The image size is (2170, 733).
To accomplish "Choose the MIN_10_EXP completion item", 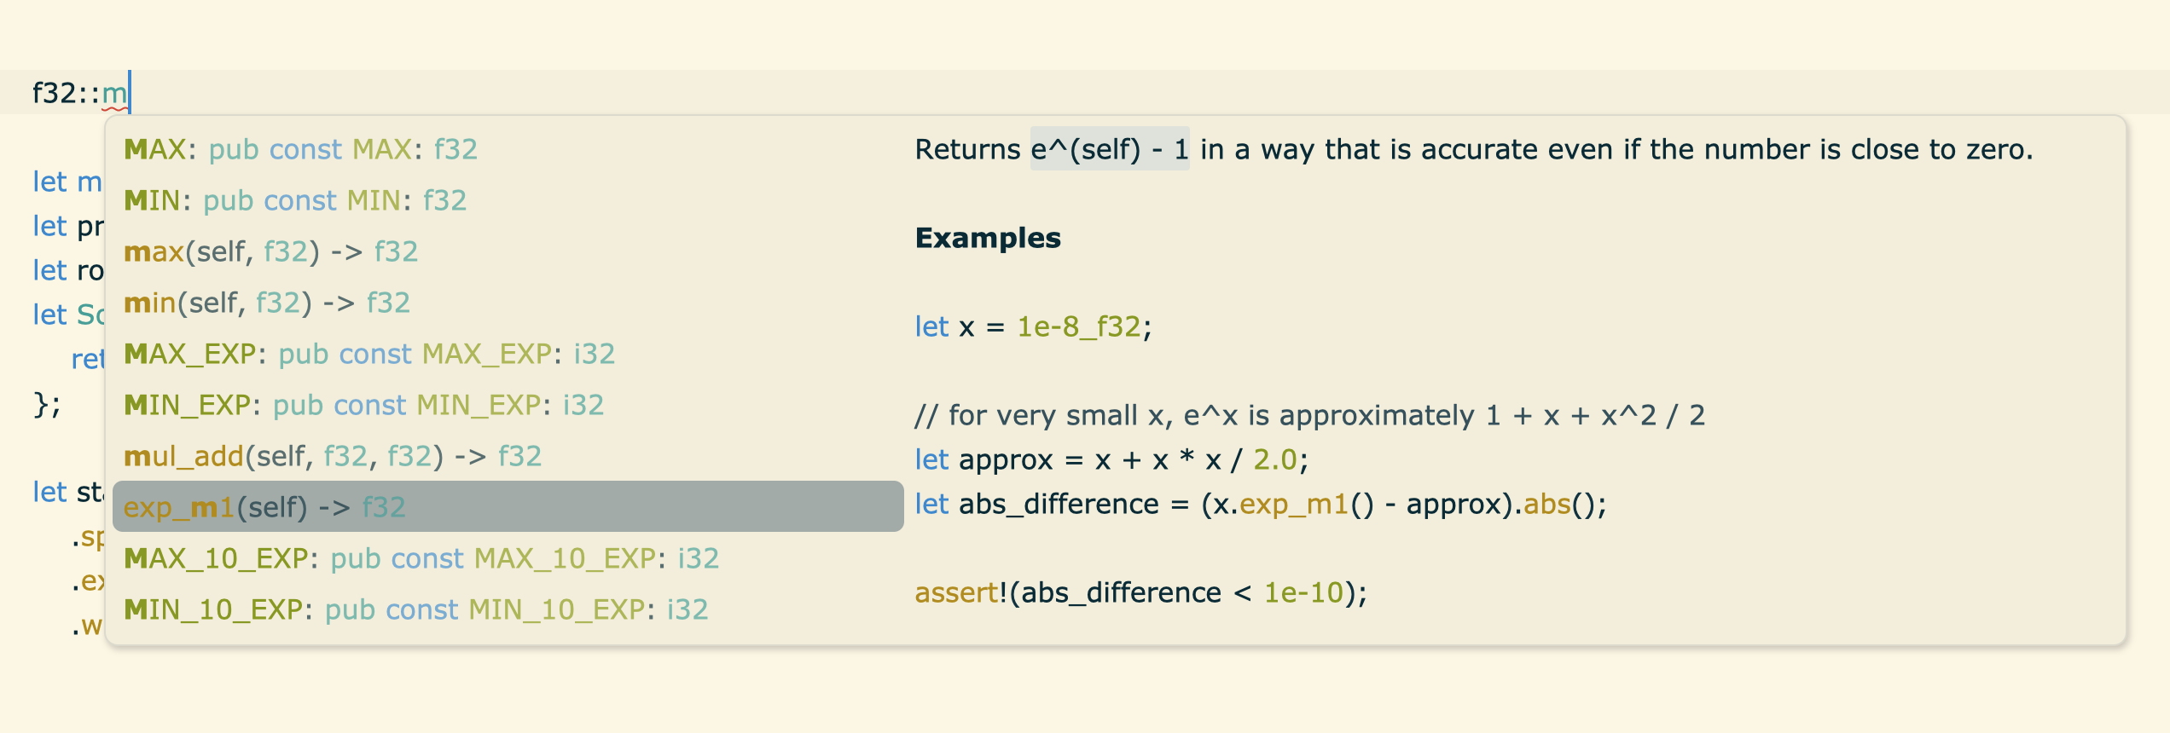I will 415,609.
